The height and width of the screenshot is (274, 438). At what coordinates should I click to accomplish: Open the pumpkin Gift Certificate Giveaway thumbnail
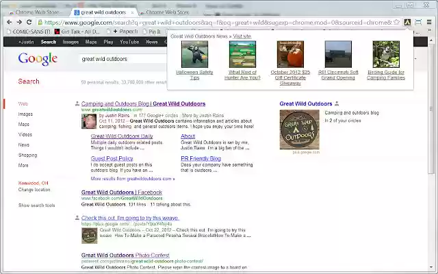[290, 54]
